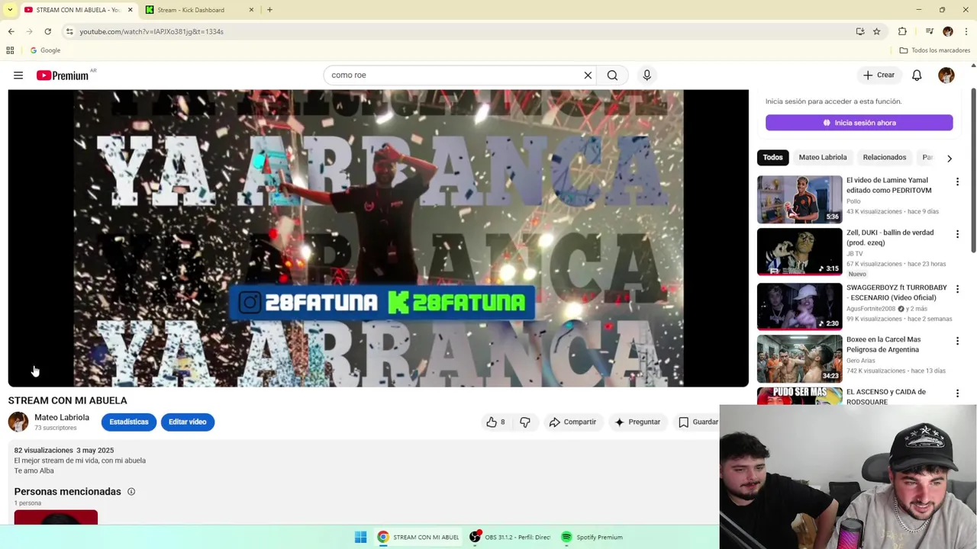Viewport: 977px width, 549px height.
Task: Go to YouTube Premium home logo
Action: pyautogui.click(x=63, y=75)
